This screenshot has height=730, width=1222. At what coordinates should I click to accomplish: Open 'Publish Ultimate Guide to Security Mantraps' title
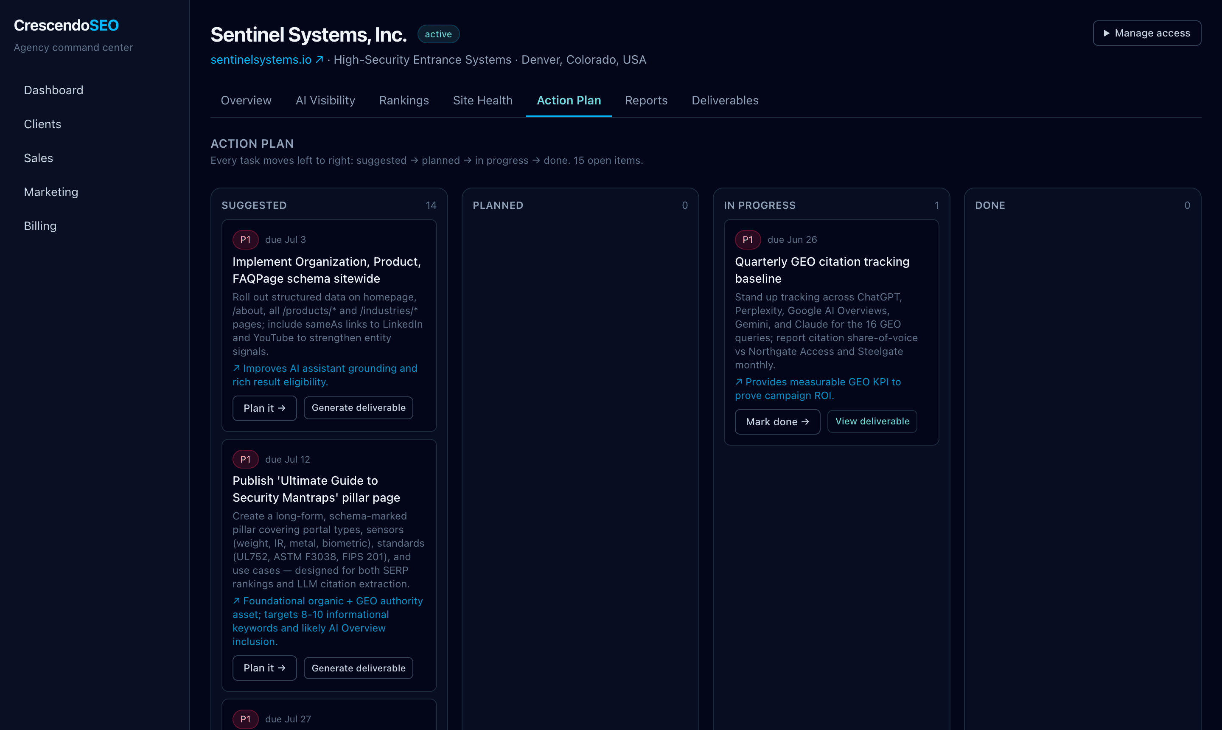316,489
